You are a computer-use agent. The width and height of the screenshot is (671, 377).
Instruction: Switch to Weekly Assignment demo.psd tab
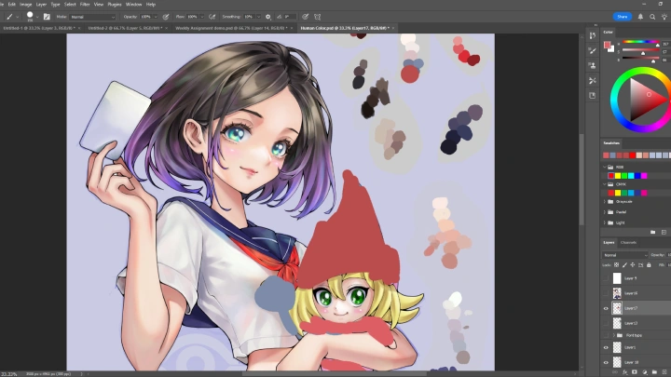[x=230, y=28]
